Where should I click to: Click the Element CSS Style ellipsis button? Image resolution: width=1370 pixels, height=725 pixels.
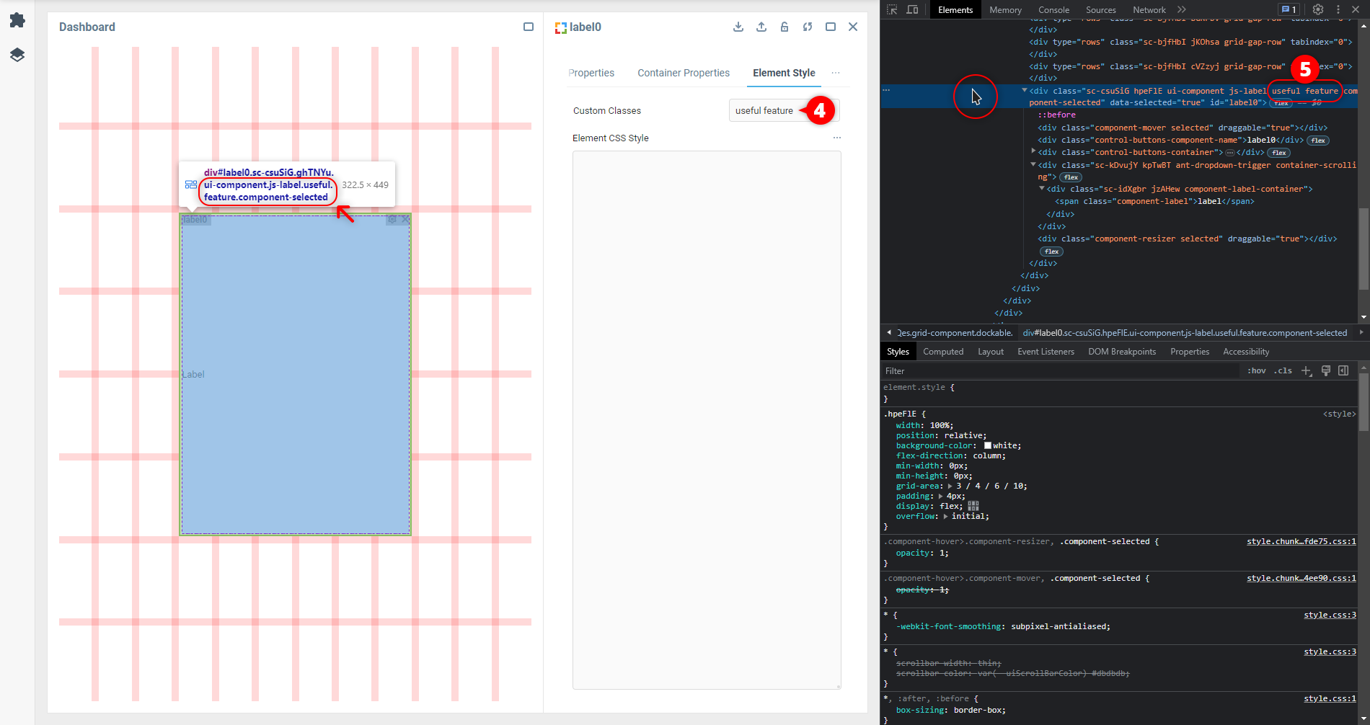click(x=836, y=138)
